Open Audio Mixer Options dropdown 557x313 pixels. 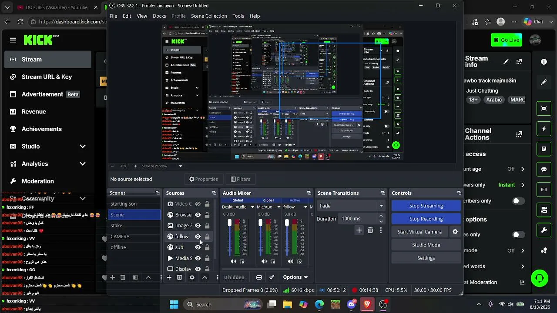click(x=295, y=277)
